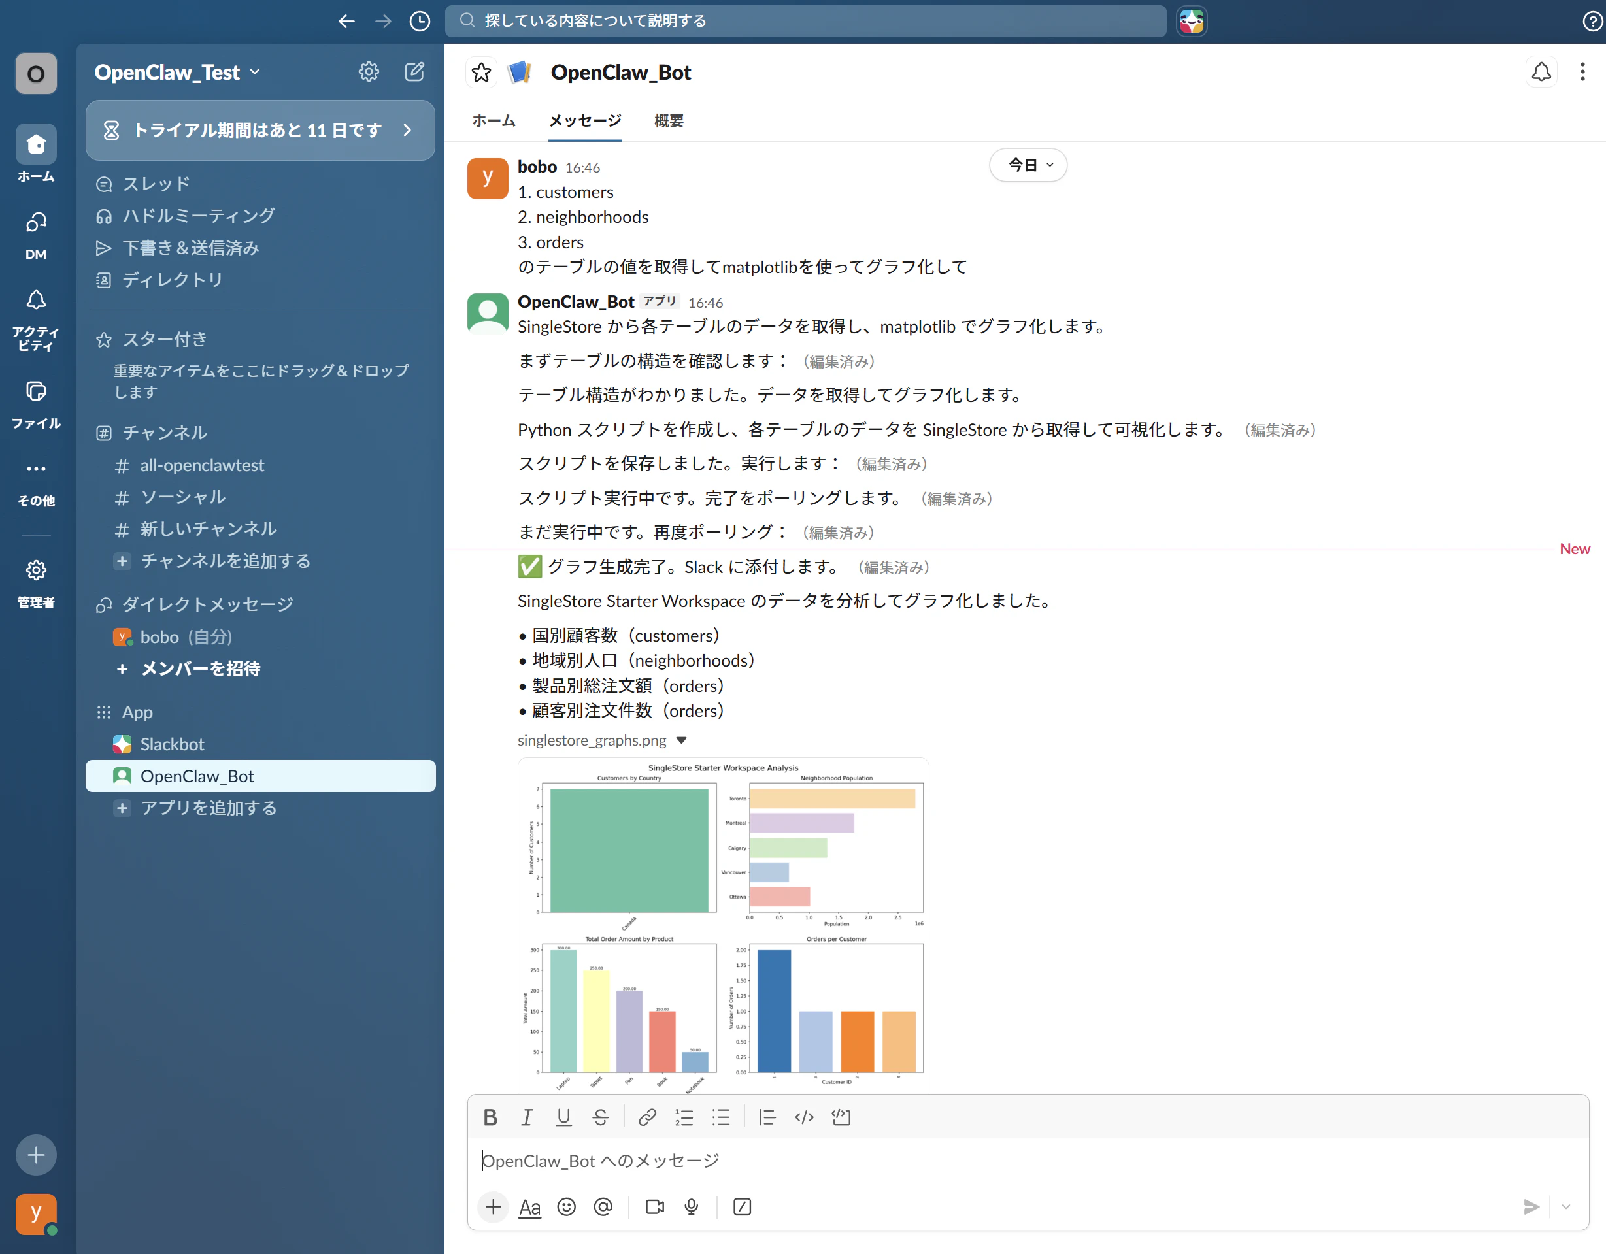Viewport: 1606px width, 1254px height.
Task: Open the 管理者 admin gear in rail
Action: [36, 583]
